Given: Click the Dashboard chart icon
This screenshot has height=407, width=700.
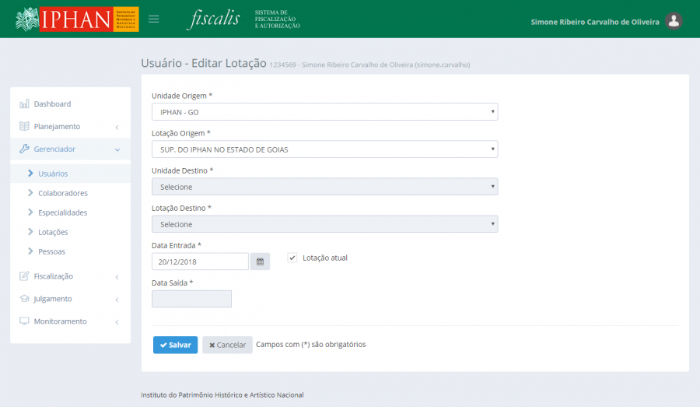Looking at the screenshot, I should coord(24,104).
